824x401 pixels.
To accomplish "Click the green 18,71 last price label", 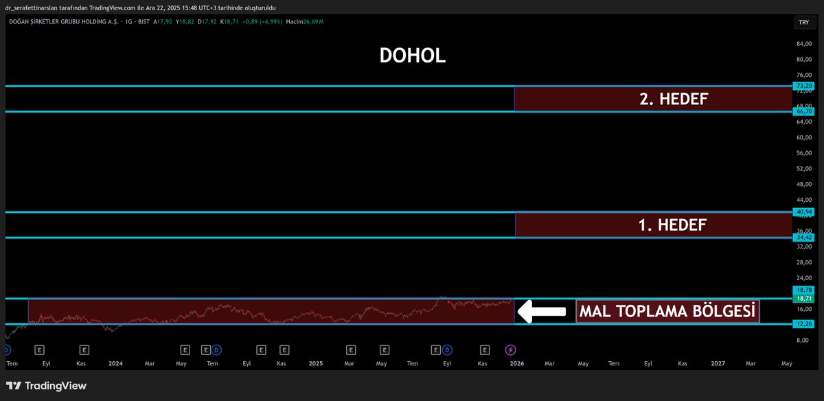I will click(803, 299).
